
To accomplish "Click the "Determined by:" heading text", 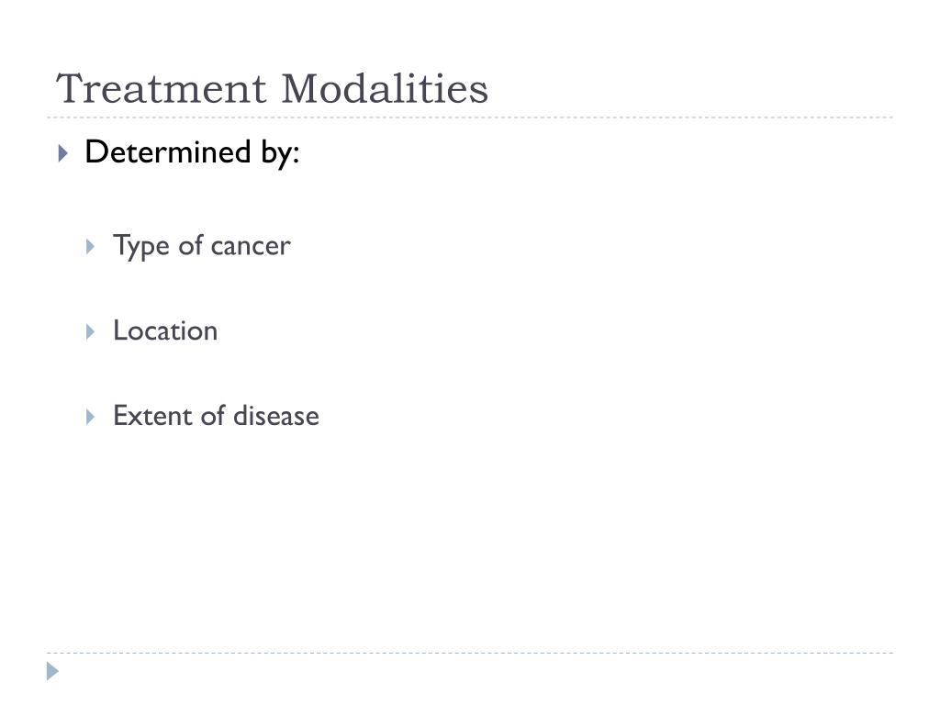I will (192, 152).
